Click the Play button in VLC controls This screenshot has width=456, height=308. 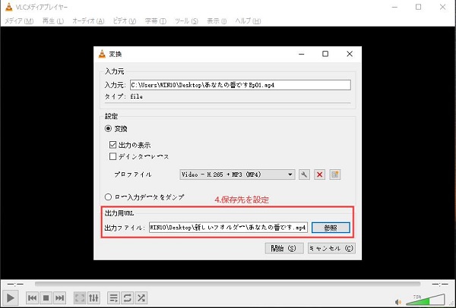(10, 298)
